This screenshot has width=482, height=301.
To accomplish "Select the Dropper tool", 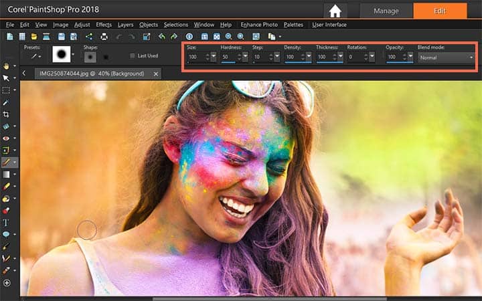I will pos(6,102).
